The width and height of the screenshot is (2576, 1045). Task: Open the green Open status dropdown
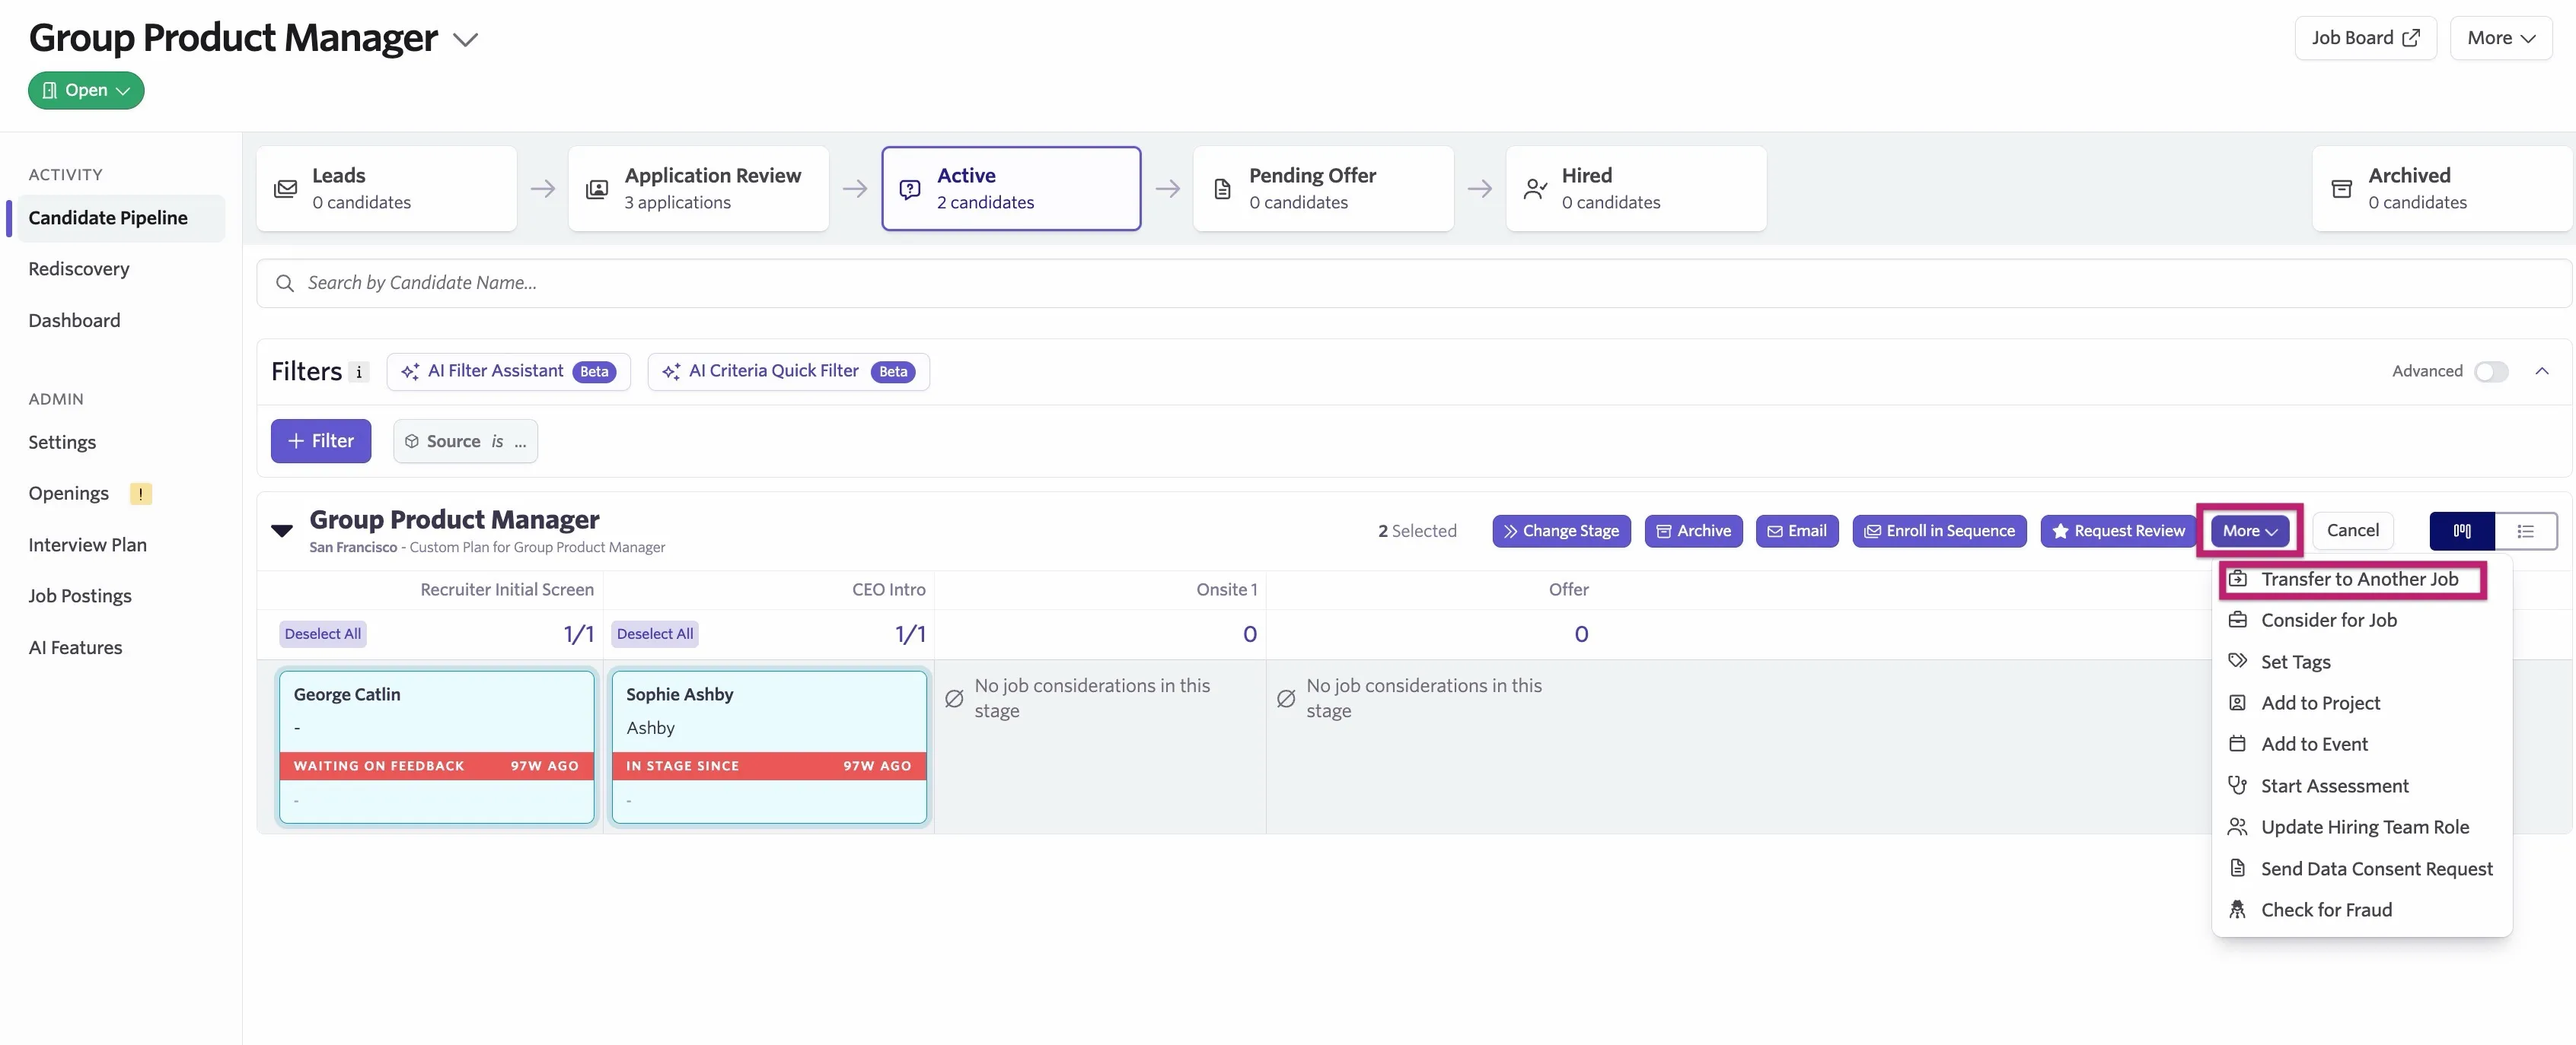(86, 90)
